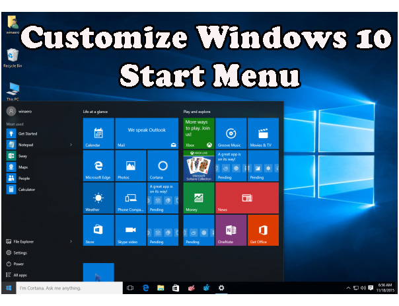
Task: Click the Windows Start button
Action: coord(9,288)
